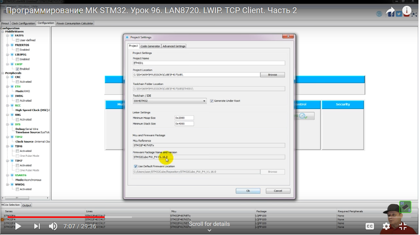Toggle Use Default Firmware Location

coord(135,166)
